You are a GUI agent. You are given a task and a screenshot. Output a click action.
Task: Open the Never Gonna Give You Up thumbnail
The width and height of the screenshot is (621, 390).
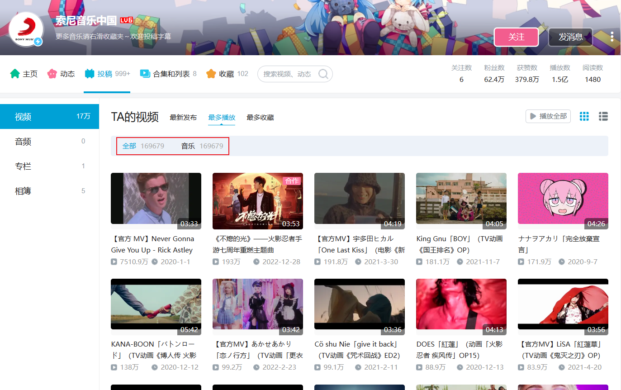(x=156, y=201)
